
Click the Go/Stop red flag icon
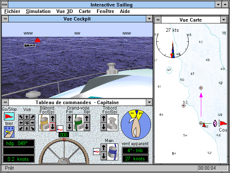pos(9,116)
